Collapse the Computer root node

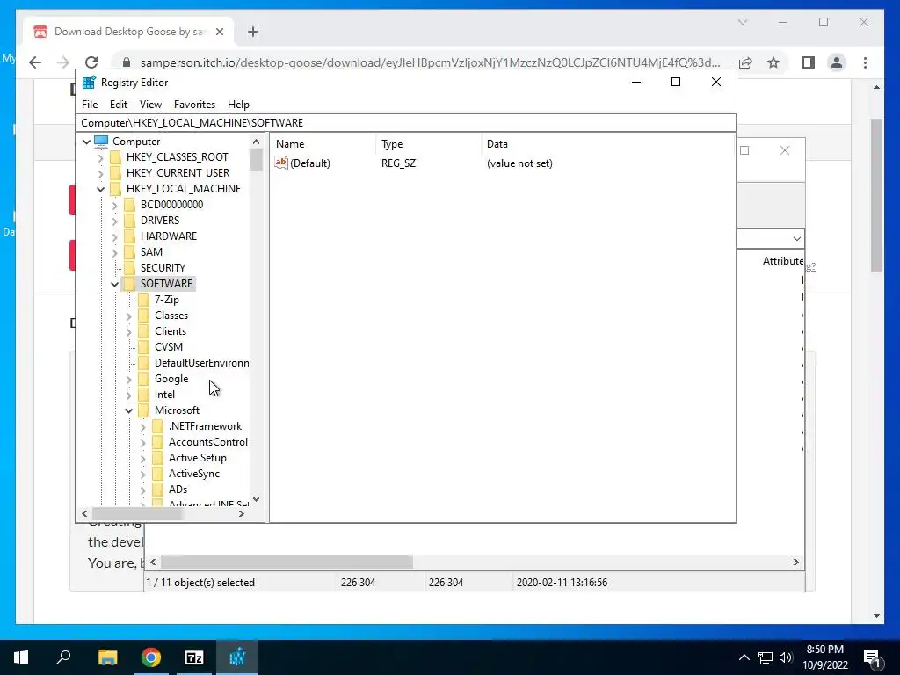click(x=87, y=142)
